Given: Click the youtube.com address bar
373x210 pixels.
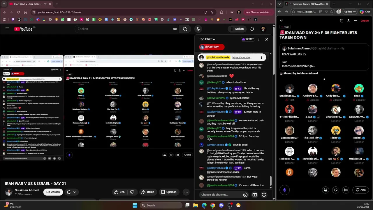Looking at the screenshot, I should 117,12.
